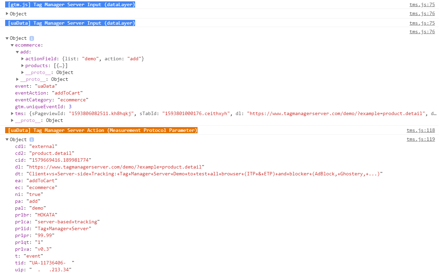Image resolution: width=439 pixels, height=274 pixels.
Task: Open tms.js:76 link beside collapsed Object
Action: pos(422,14)
